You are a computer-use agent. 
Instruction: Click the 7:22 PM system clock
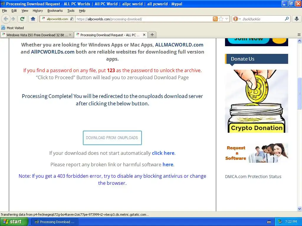291,222
